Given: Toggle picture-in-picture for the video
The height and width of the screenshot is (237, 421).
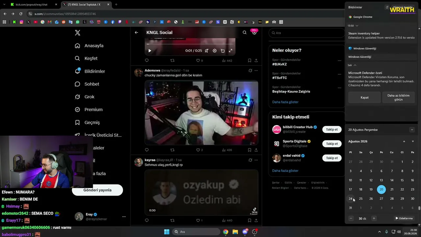Looking at the screenshot, I should (223, 51).
